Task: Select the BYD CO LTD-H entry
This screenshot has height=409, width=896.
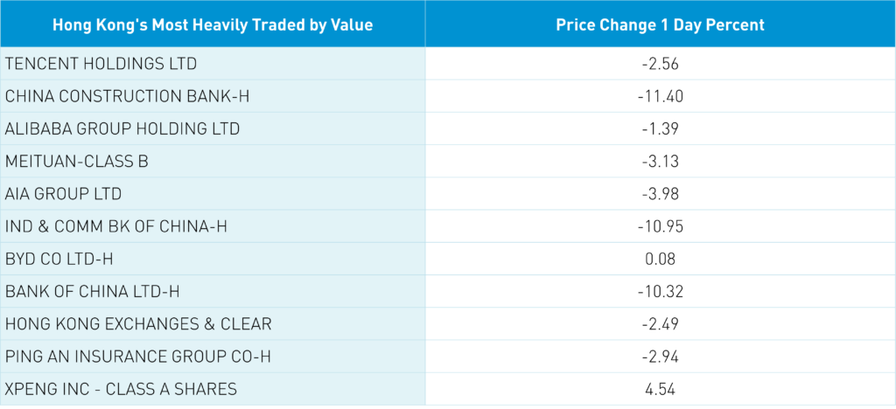Action: point(61,259)
